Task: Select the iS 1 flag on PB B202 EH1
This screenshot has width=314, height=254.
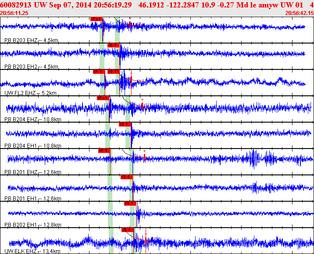Action: coord(130,203)
